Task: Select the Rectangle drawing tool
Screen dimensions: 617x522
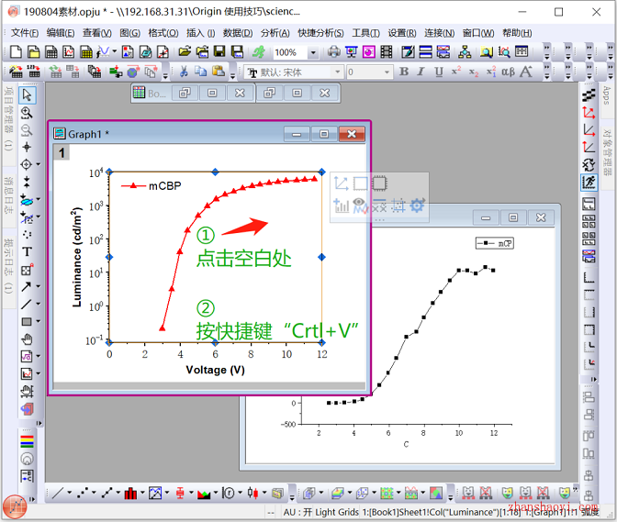Action: (27, 321)
